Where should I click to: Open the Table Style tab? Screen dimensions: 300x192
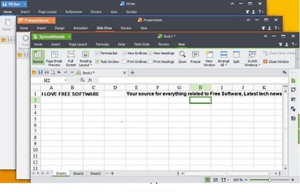tap(142, 44)
